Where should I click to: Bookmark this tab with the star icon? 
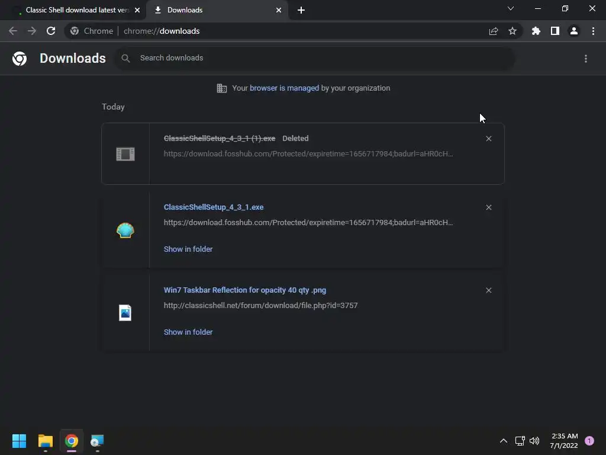512,31
